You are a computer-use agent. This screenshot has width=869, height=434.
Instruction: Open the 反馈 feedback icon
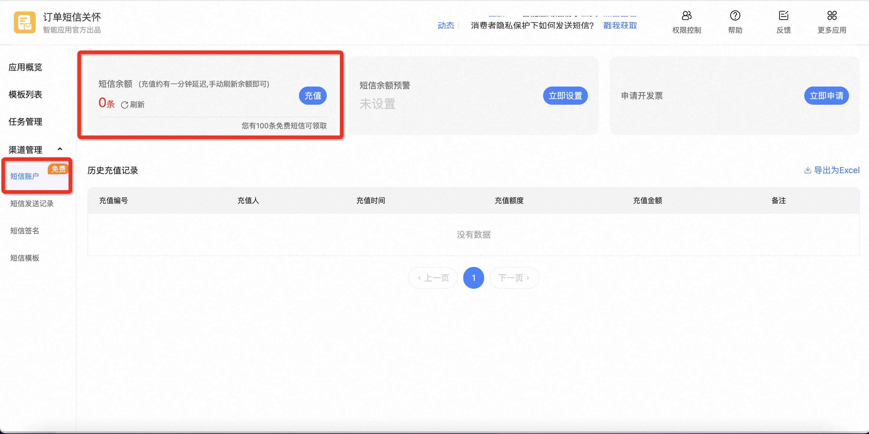[x=783, y=15]
